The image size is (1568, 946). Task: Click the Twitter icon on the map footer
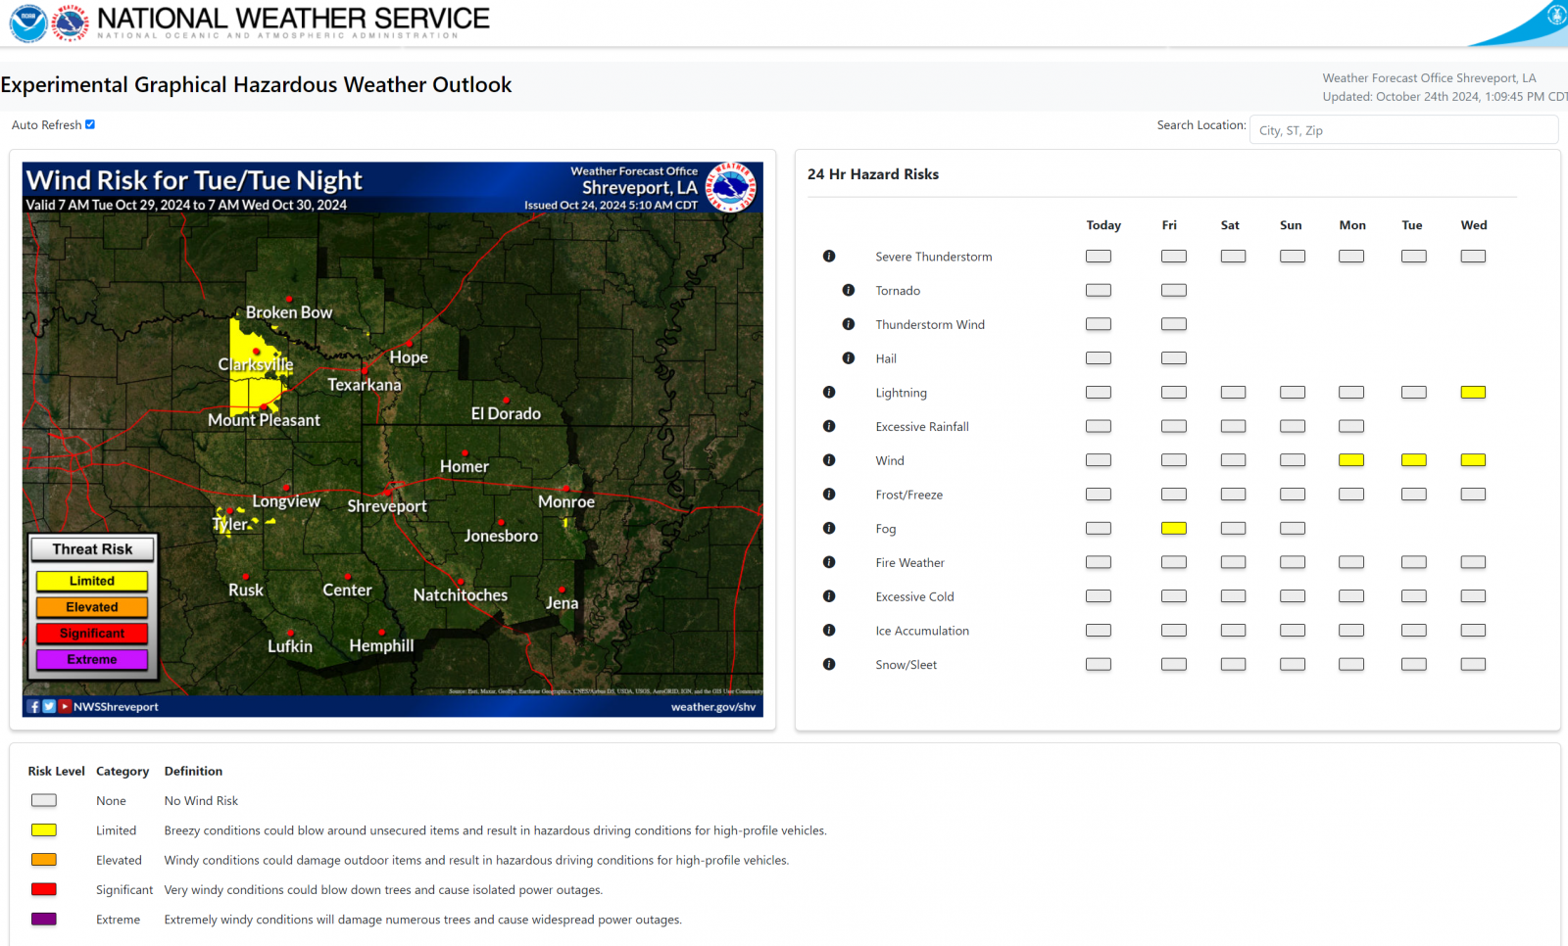tap(49, 706)
